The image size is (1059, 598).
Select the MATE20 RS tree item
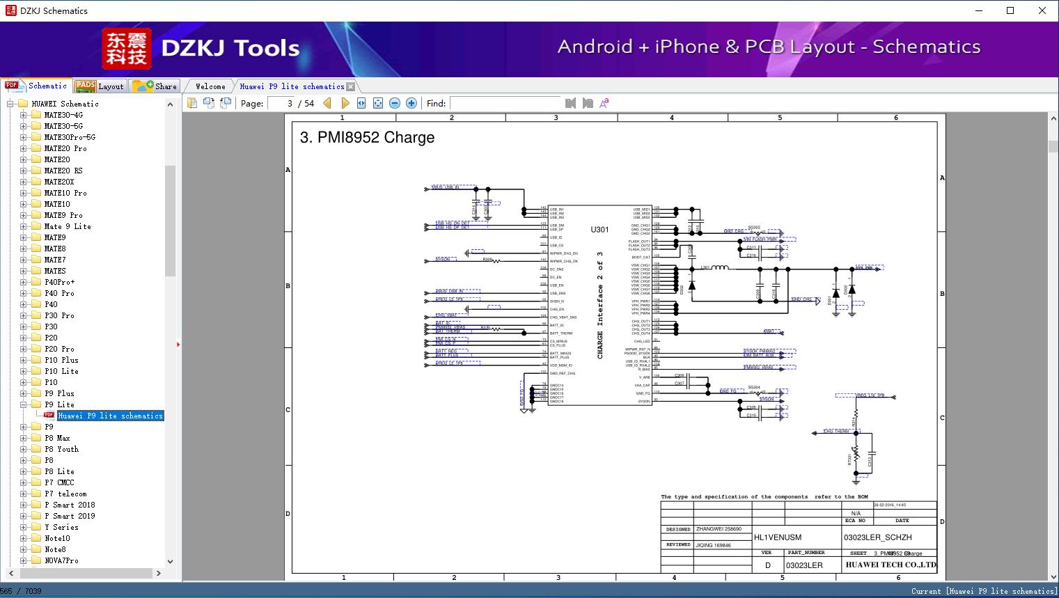[63, 171]
